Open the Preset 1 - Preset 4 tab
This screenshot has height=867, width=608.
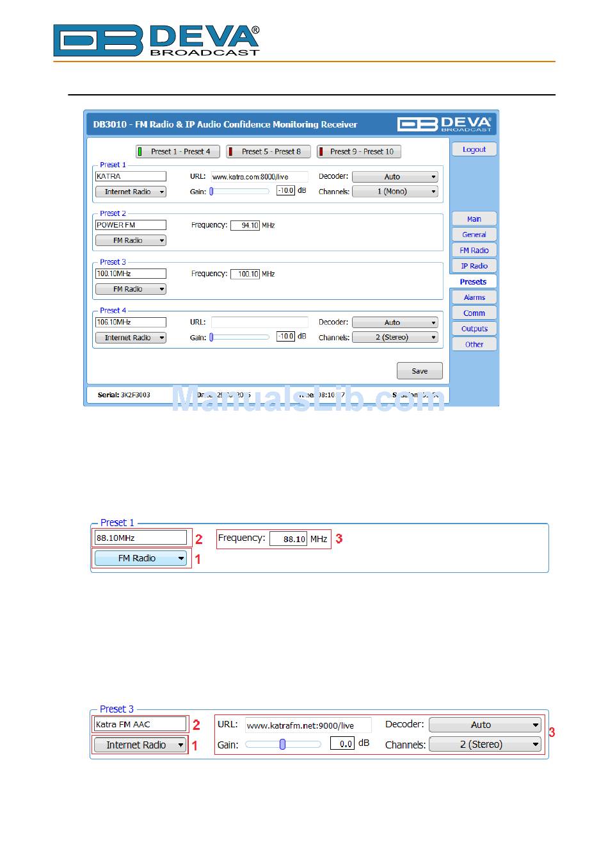pyautogui.click(x=177, y=152)
